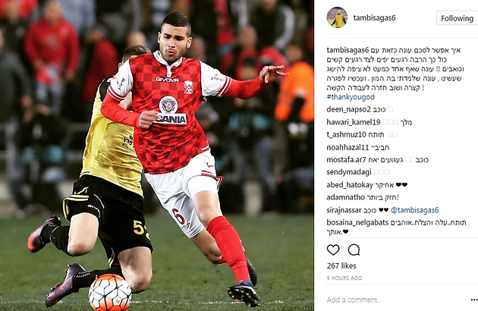Screen dimensions: 478x311
Task: Select the football match photo
Action: coord(157,155)
